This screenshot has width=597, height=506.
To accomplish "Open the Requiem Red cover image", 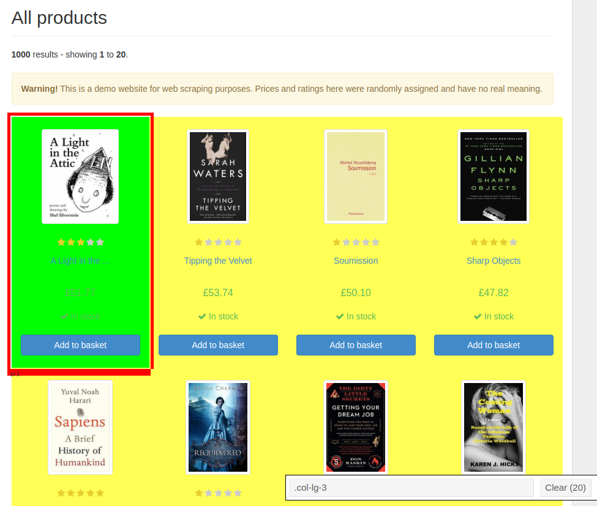I will point(218,427).
